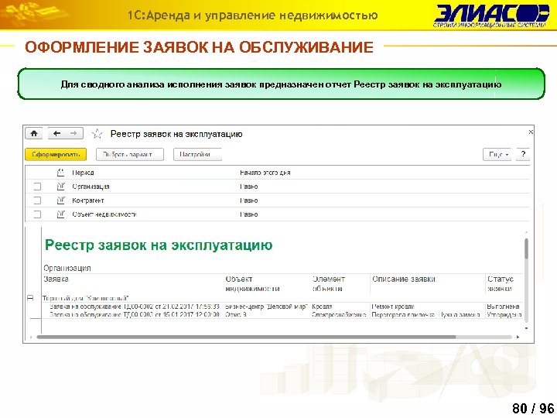
Task: Enable the Организация filter checkbox
Action: (x=37, y=187)
